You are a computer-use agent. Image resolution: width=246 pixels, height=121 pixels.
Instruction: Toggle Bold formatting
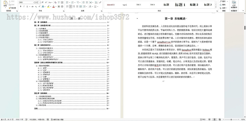(x=21, y=7)
